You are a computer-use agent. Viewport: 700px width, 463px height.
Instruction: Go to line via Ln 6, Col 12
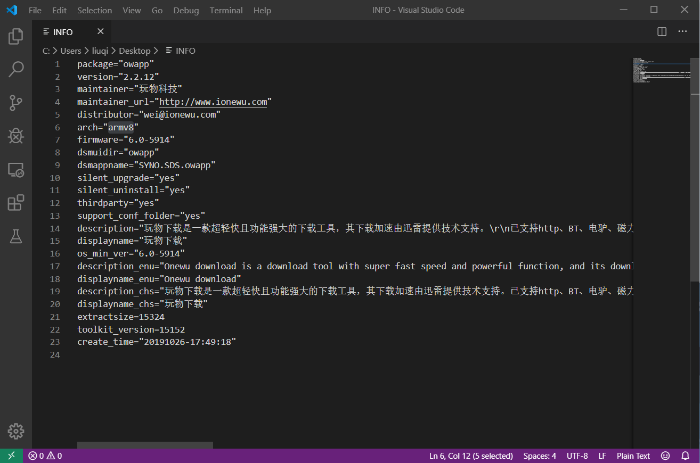pos(471,456)
